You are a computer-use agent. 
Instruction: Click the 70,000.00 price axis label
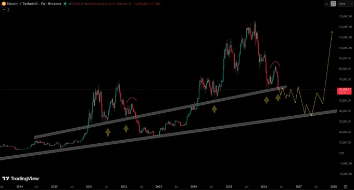pos(345,79)
